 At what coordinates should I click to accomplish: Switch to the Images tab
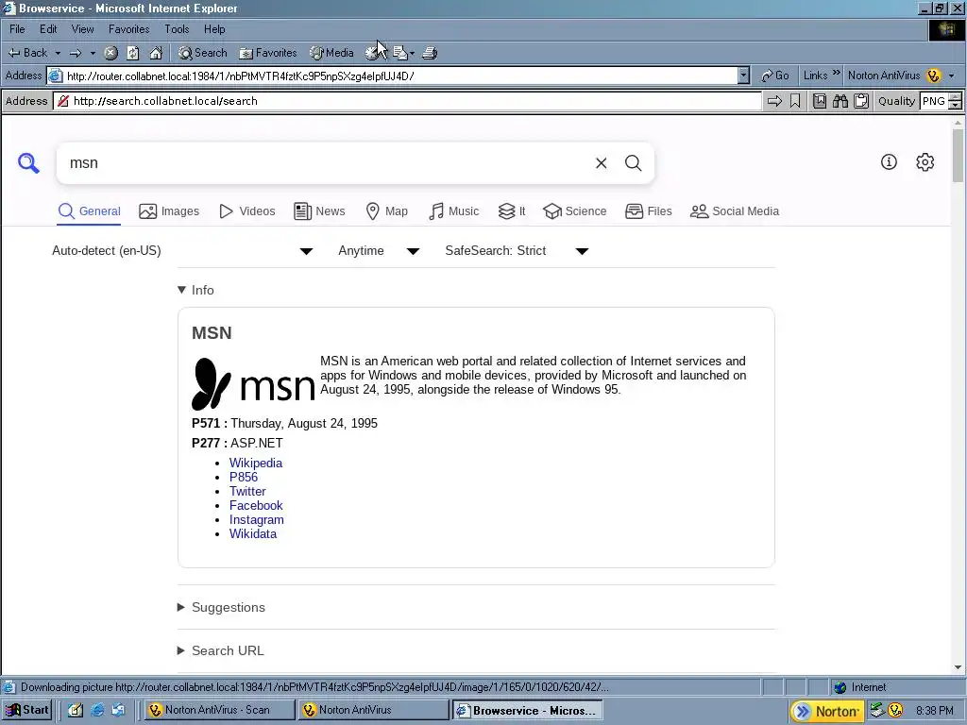(169, 211)
